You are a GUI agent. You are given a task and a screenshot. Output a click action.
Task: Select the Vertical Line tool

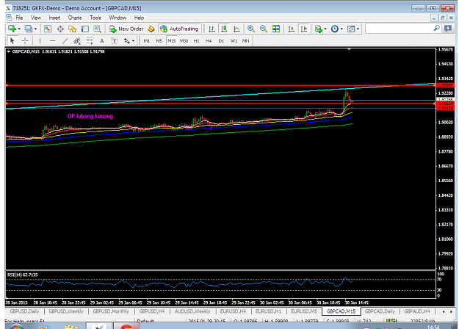click(x=40, y=40)
